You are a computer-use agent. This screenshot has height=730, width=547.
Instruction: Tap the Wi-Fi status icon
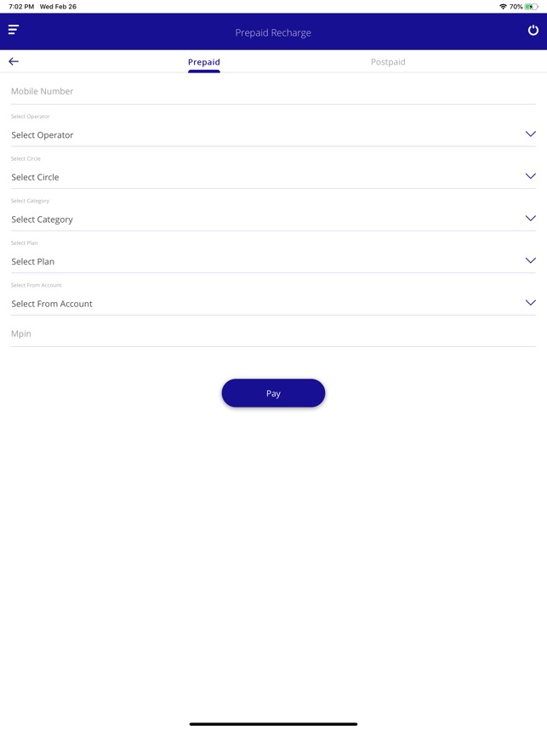tap(503, 7)
